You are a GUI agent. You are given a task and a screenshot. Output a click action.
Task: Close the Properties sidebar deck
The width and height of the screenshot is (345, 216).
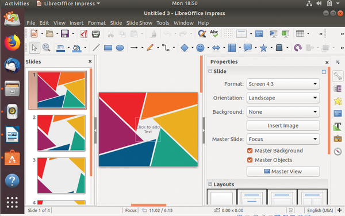327,63
